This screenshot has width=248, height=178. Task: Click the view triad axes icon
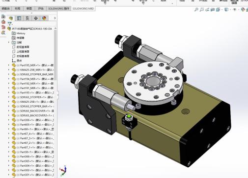coord(63,171)
